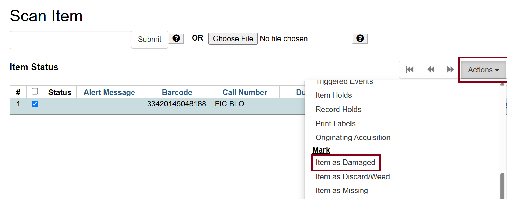Viewport: 507px width, 199px height.
Task: Open Originating Acquisition entry
Action: pyautogui.click(x=353, y=138)
